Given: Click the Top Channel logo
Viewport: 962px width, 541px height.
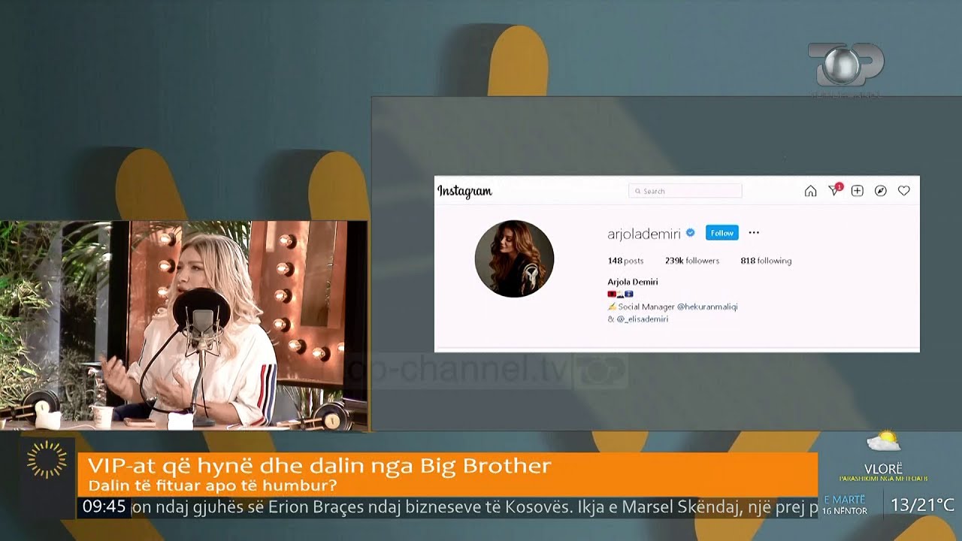Looking at the screenshot, I should (x=846, y=69).
